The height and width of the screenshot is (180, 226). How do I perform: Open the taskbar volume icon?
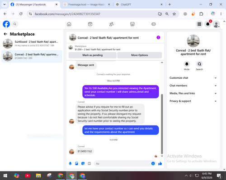pyautogui.click(x=191, y=175)
